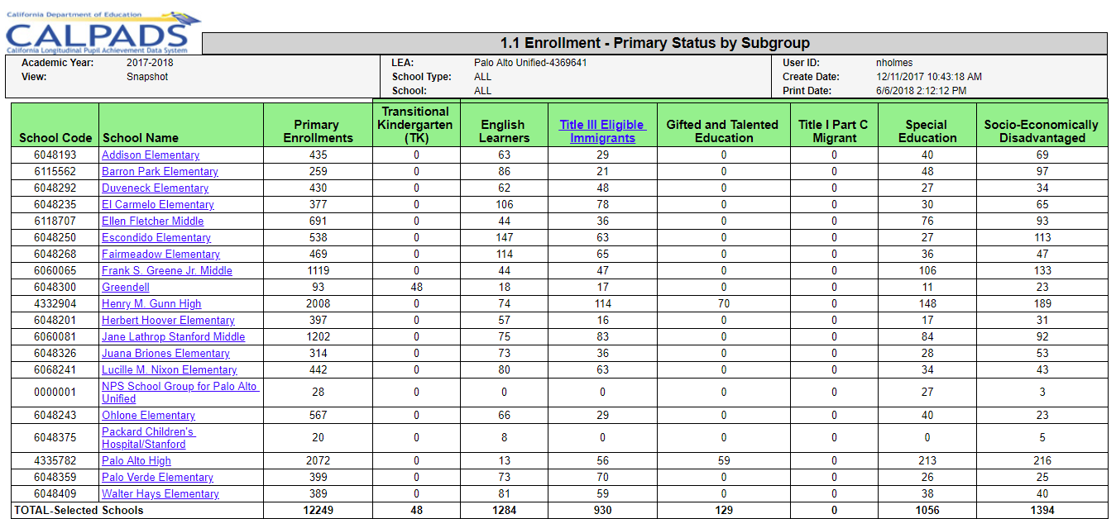
Task: Click the Ellen Fletcher Middle link
Action: [x=152, y=221]
